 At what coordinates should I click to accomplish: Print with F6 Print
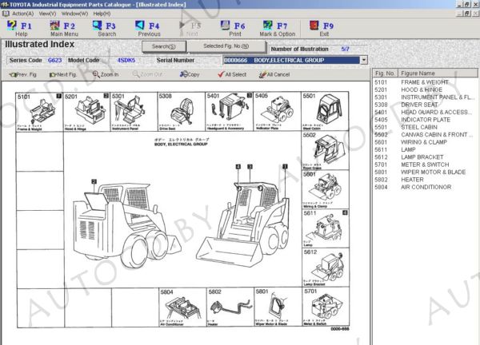pos(234,29)
